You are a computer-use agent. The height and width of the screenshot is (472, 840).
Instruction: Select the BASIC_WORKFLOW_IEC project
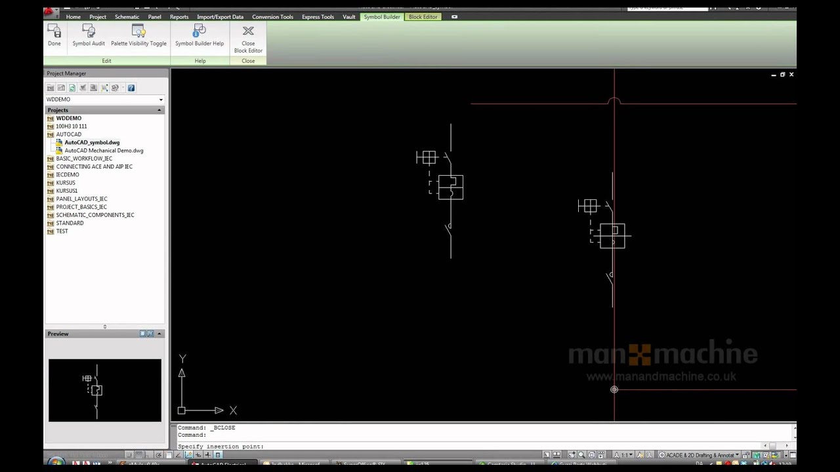tap(84, 159)
